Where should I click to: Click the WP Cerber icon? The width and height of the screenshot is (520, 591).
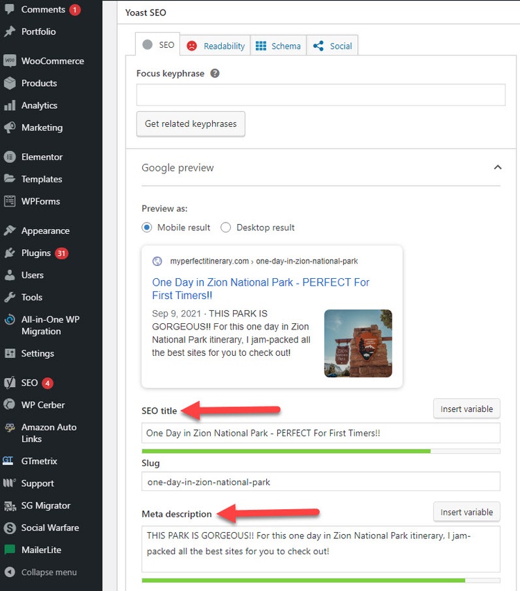click(10, 404)
